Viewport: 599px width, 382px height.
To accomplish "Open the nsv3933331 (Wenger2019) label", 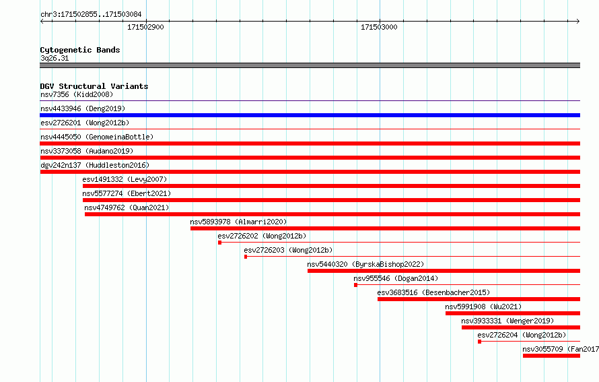I will [x=507, y=321].
